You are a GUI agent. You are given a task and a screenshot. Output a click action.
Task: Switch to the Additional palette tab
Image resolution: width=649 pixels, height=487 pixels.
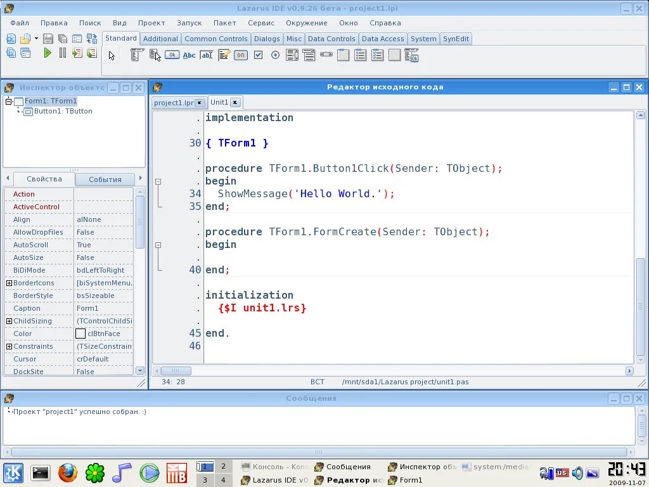[160, 39]
